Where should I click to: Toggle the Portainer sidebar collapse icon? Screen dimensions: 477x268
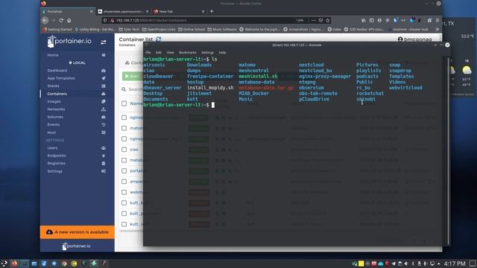pos(104,42)
